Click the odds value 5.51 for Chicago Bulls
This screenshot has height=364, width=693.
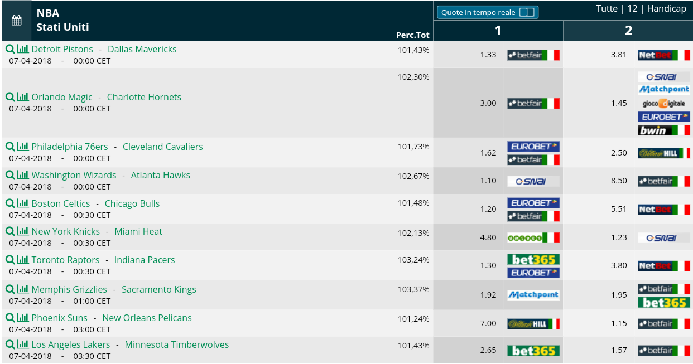[x=619, y=209]
